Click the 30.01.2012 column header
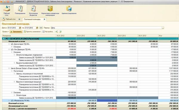The image size is (179, 110). pyautogui.click(x=148, y=36)
